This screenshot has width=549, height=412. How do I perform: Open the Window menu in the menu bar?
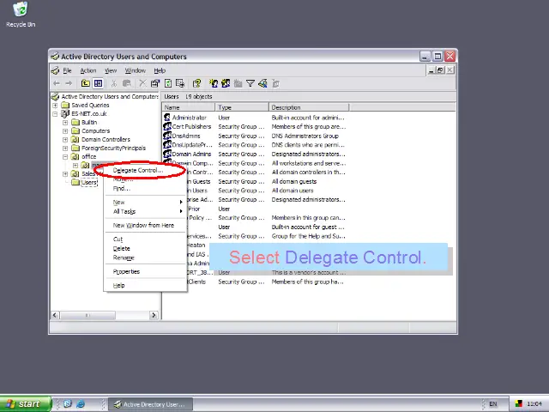(x=136, y=70)
